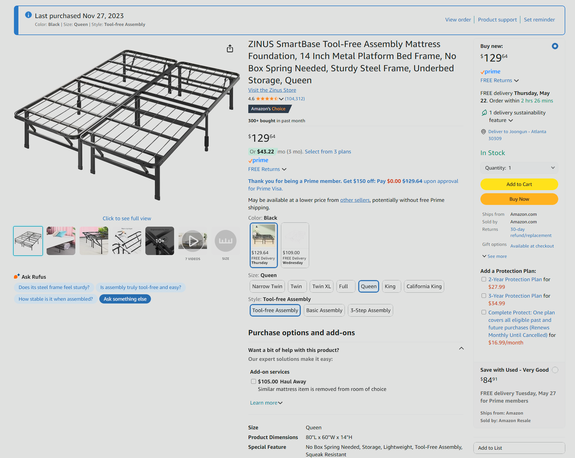
Task: Open the 10+ more images thumbnail
Action: (x=160, y=241)
